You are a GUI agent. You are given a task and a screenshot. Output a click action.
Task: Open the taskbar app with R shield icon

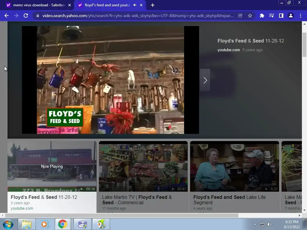tap(101, 224)
